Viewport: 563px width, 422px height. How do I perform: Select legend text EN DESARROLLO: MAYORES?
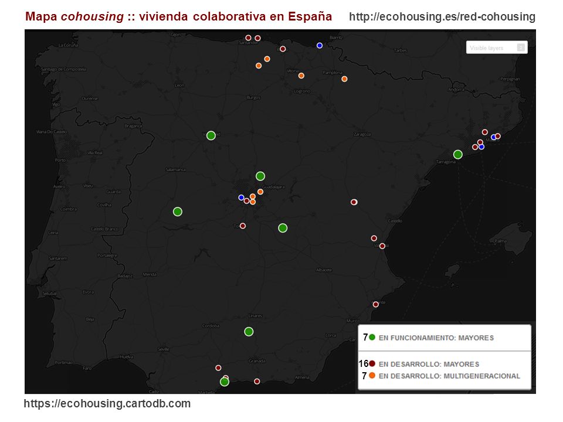(429, 364)
